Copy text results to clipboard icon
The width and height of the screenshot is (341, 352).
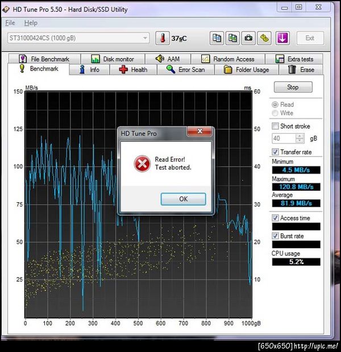(217, 38)
